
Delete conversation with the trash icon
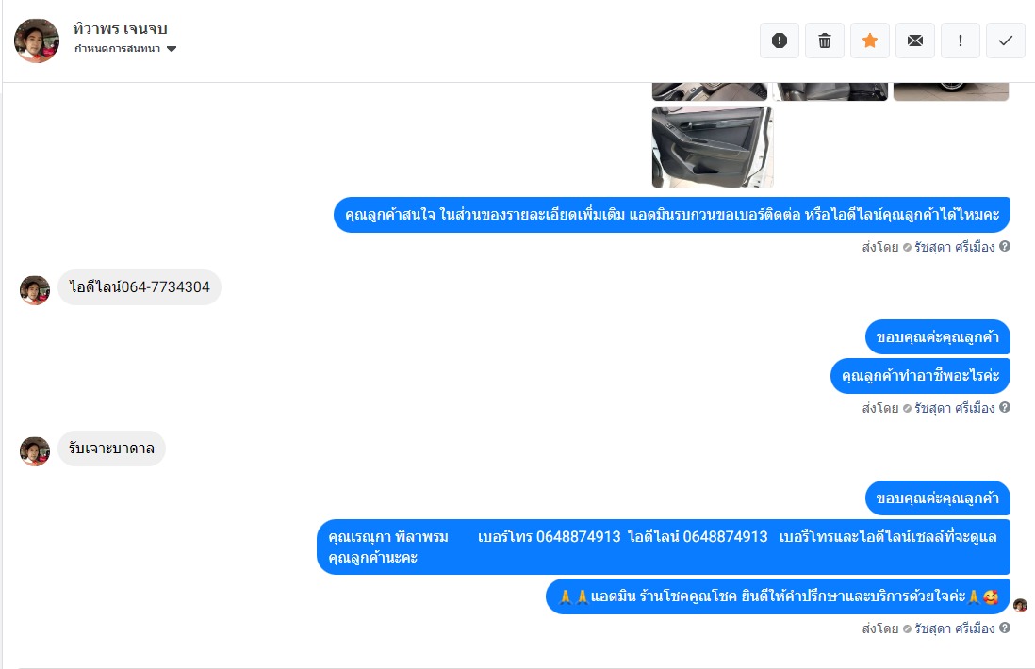click(x=825, y=41)
